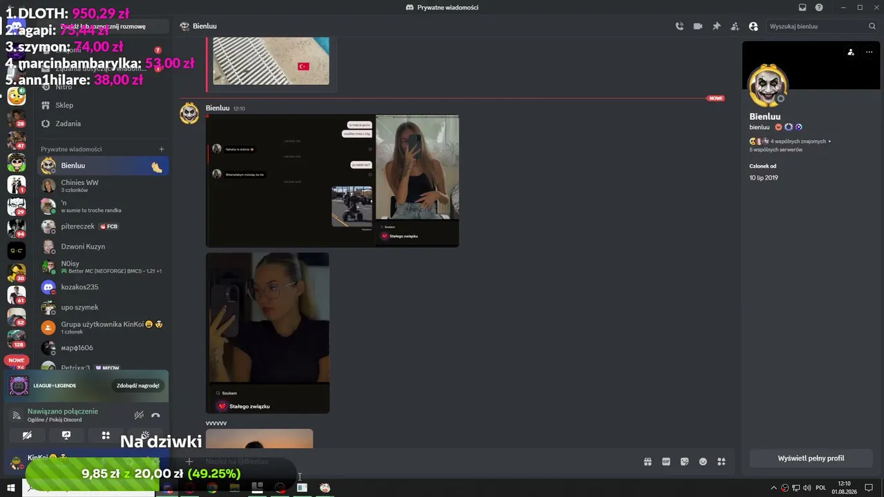This screenshot has width=884, height=497.
Task: Open pinned messages via pin icon
Action: [716, 26]
